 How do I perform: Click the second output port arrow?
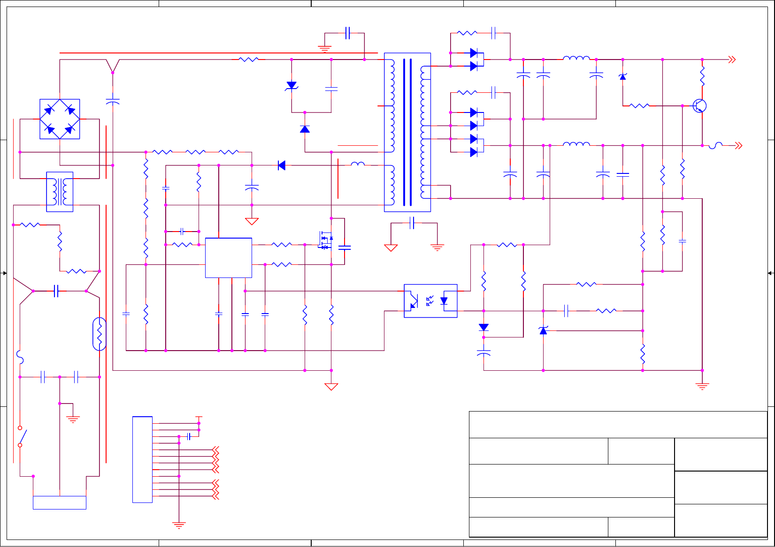click(x=739, y=145)
